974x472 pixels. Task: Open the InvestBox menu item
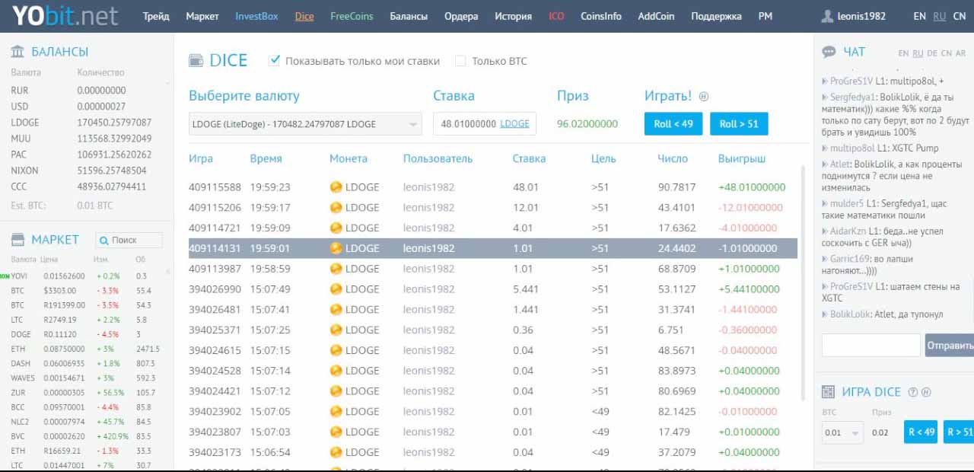coord(256,16)
